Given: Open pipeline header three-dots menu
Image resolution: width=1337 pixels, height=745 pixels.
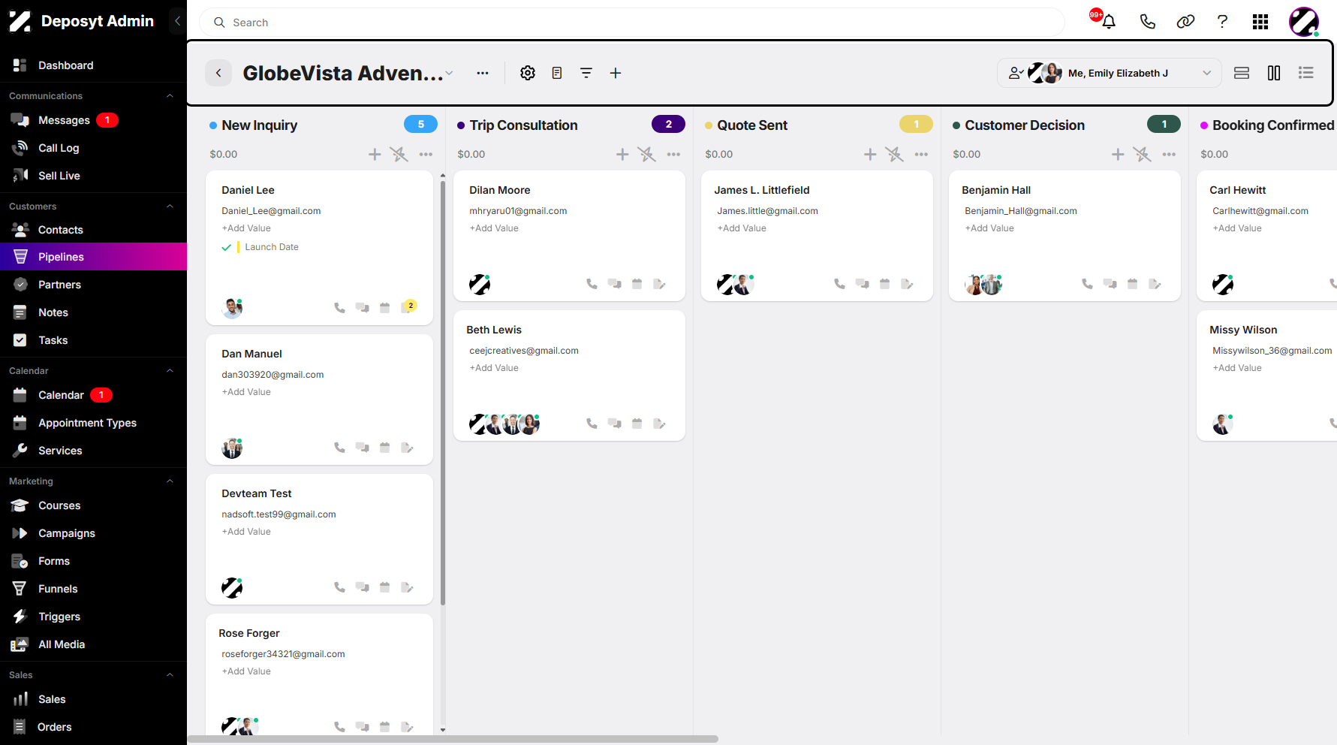Looking at the screenshot, I should 483,73.
